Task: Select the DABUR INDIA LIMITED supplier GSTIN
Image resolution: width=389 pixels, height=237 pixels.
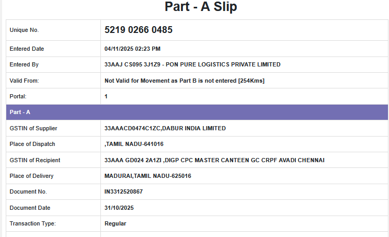Action: point(165,128)
